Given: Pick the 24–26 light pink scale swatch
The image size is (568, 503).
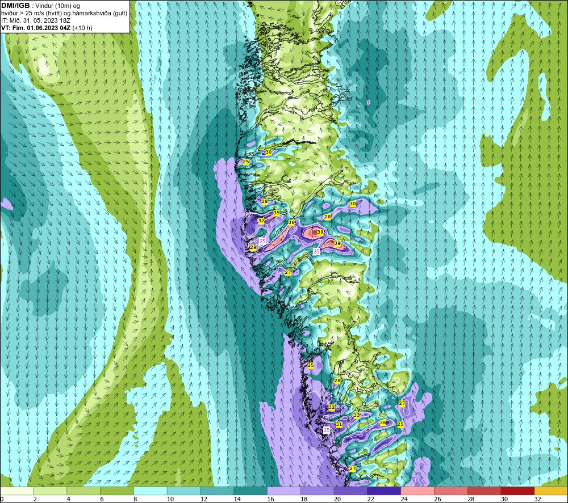Looking at the screenshot, I should pos(417,491).
